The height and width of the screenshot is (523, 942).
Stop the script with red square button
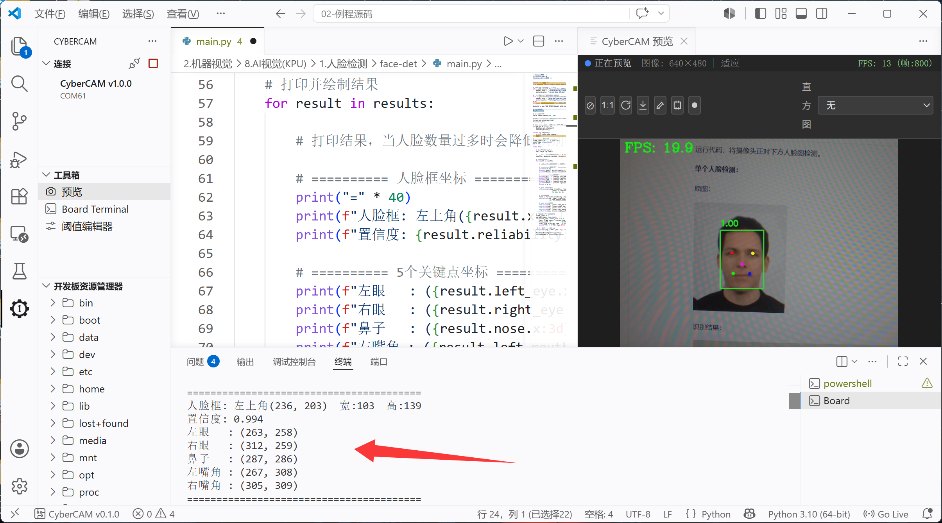tap(153, 63)
